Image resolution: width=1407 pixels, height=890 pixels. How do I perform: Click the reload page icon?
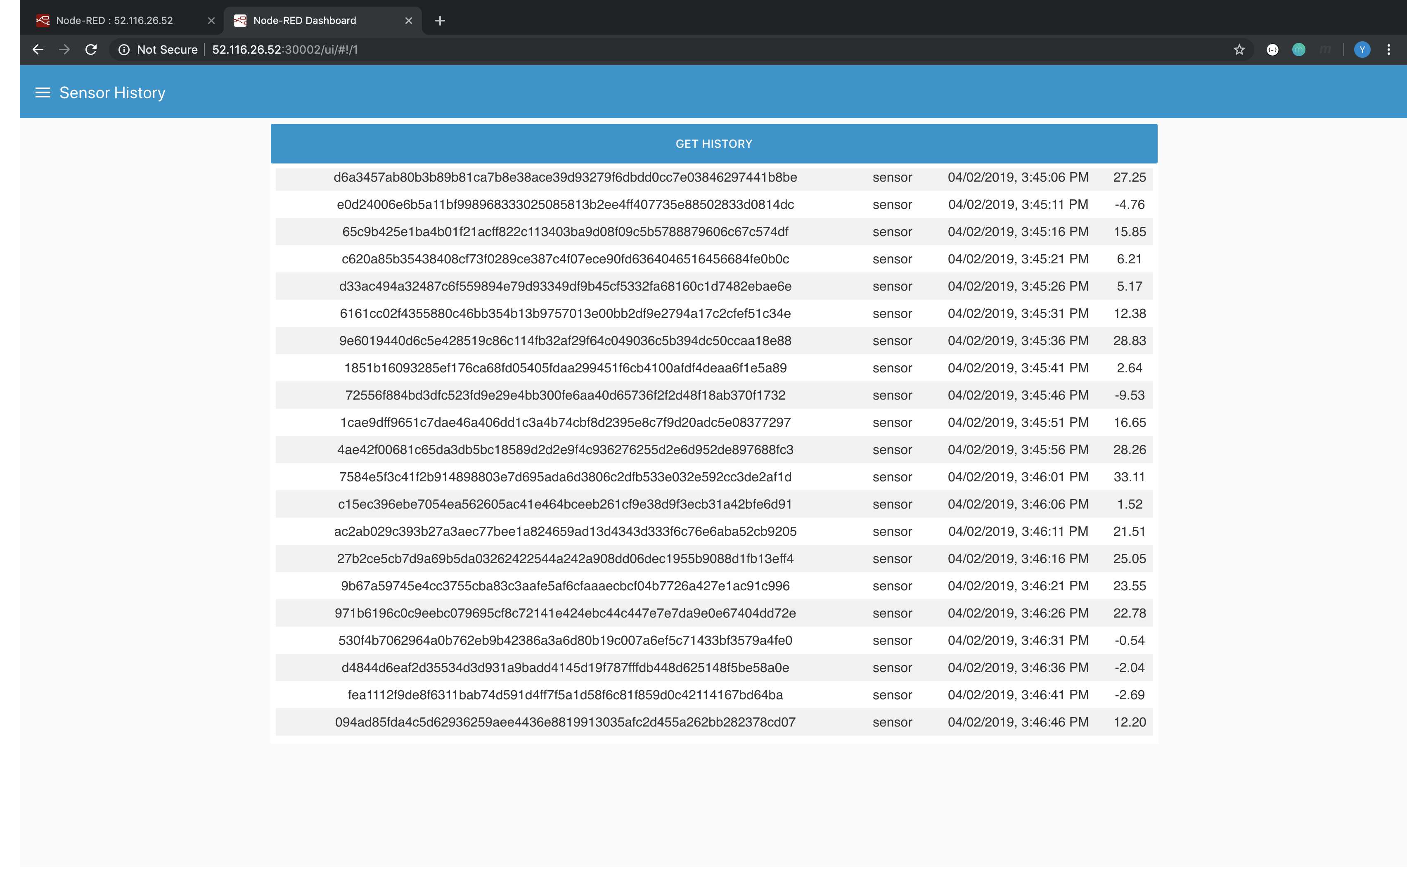click(x=91, y=50)
